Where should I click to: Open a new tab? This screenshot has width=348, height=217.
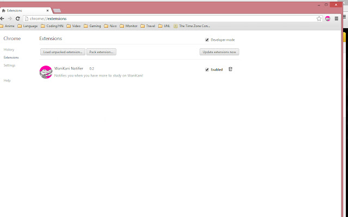(57, 11)
